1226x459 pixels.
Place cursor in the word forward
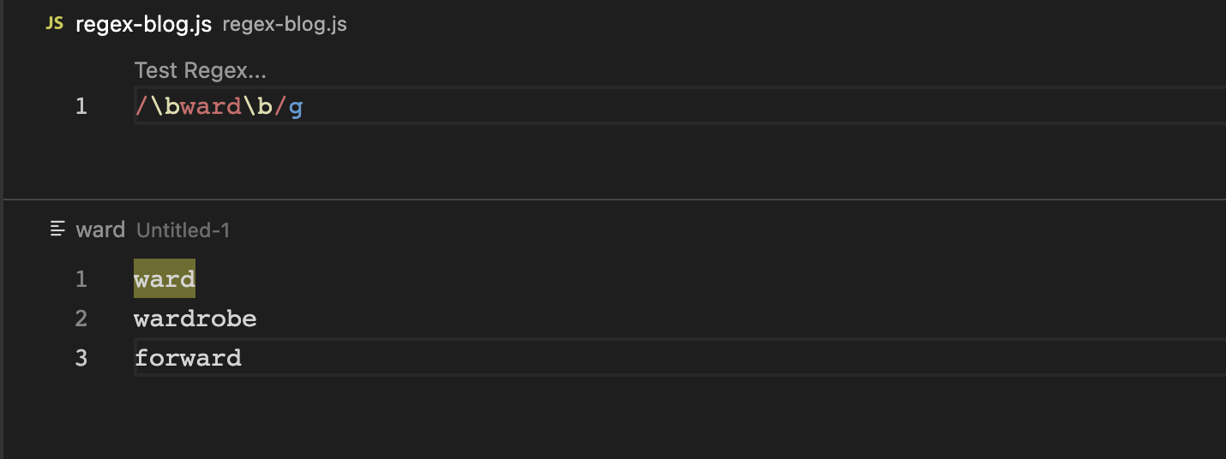(x=188, y=358)
